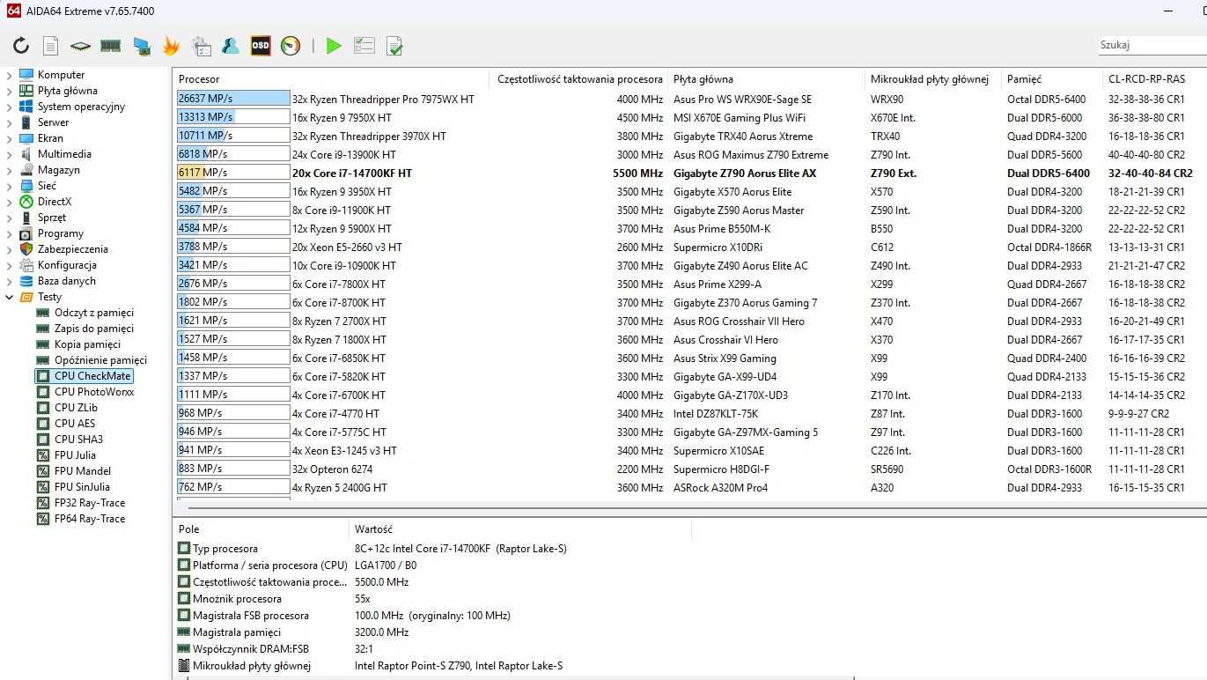Image resolution: width=1207 pixels, height=680 pixels.
Task: Launch the memory benchmark RAM icon
Action: tap(111, 46)
